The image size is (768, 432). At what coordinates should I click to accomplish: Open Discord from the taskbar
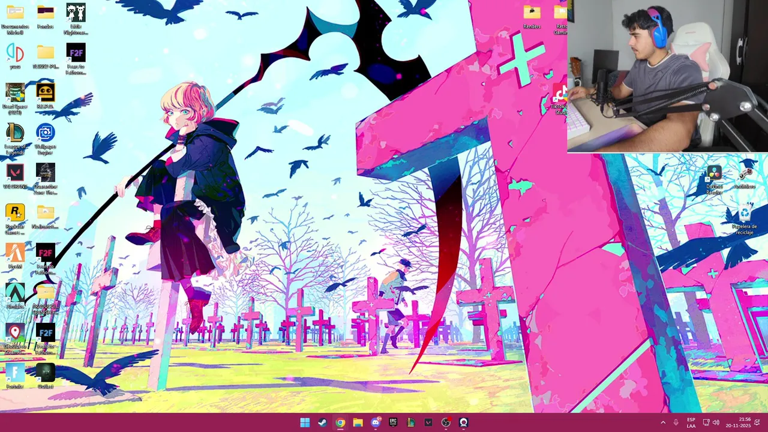(376, 422)
